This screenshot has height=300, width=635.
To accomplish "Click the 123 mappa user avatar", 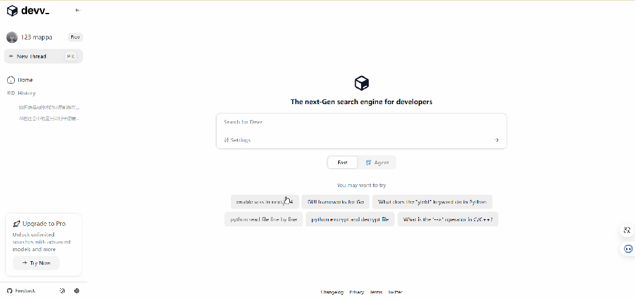I will [x=12, y=37].
